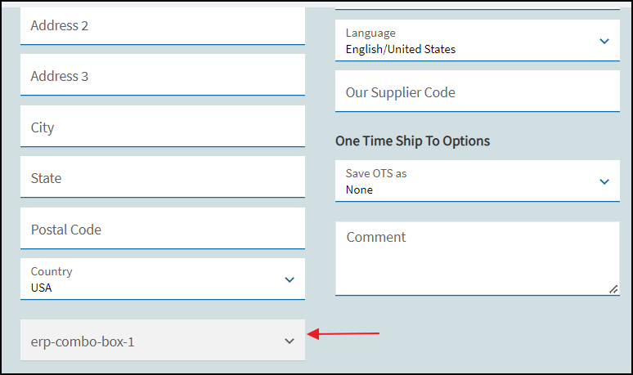Click the Comment box resize handle
The image size is (633, 375).
[x=614, y=289]
